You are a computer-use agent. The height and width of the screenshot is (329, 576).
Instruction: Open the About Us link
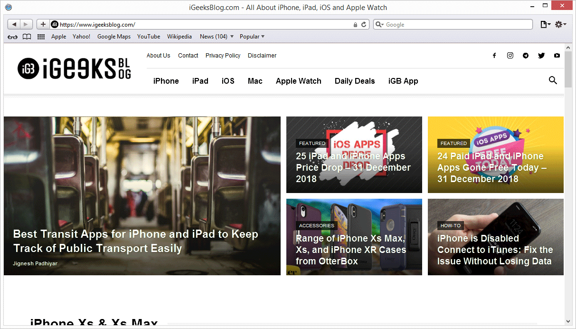158,56
